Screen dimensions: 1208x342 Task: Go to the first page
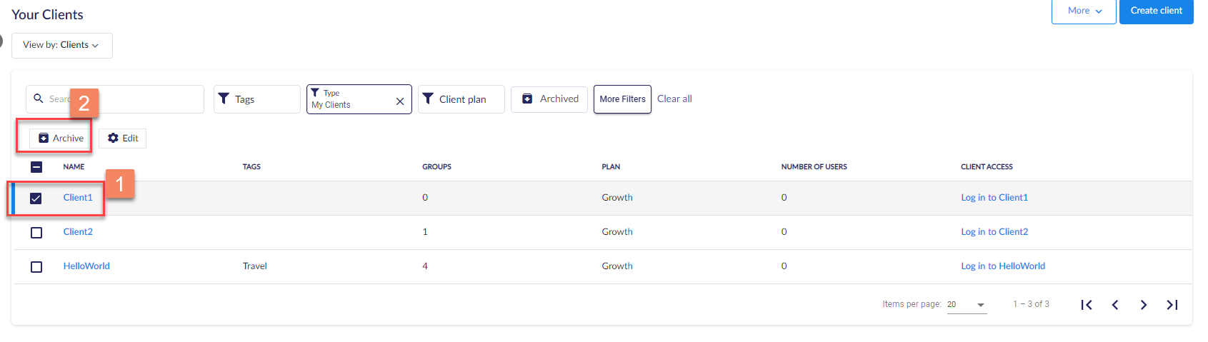(x=1087, y=305)
